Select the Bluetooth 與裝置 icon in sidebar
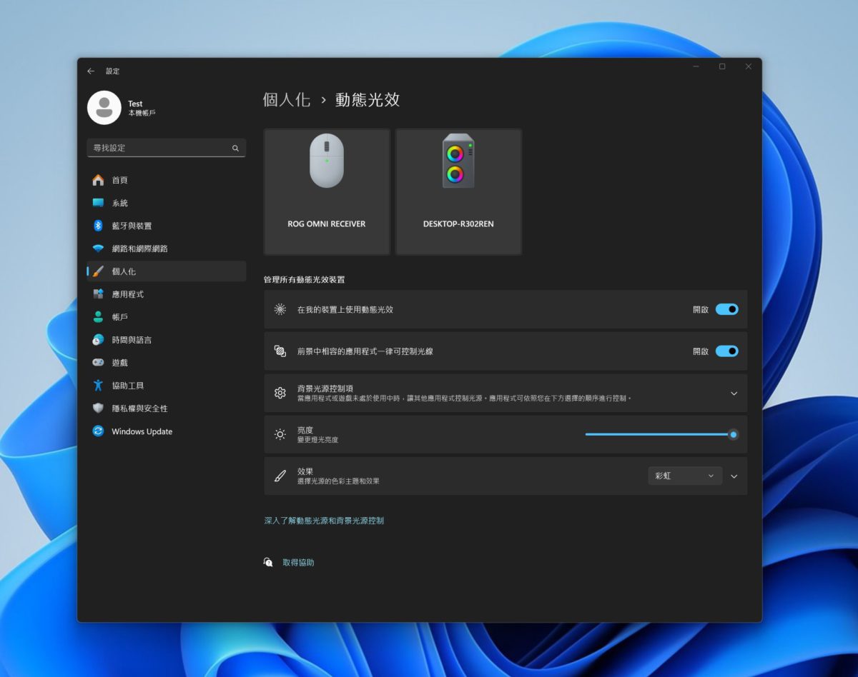Screen dimensions: 858x677 point(100,226)
